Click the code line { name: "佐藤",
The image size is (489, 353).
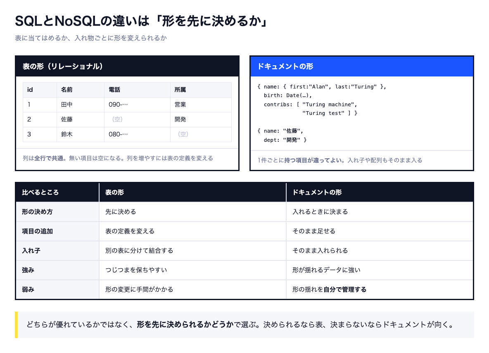(280, 131)
